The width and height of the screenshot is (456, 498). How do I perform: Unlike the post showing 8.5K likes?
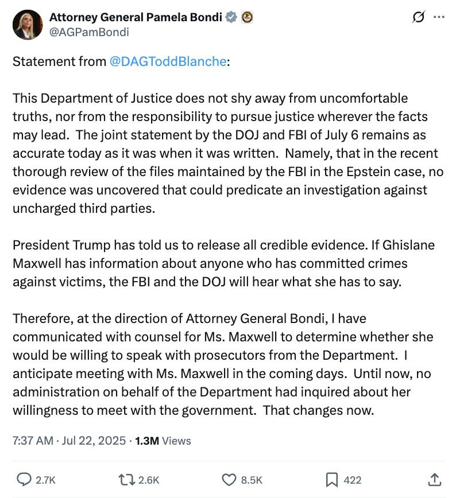(x=229, y=479)
